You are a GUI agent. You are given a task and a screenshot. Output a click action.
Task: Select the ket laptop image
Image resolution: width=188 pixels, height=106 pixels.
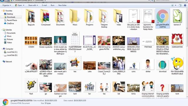(x=119, y=87)
